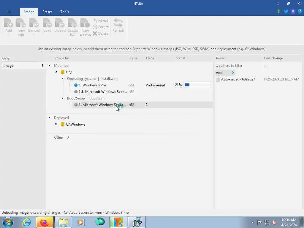Open the Twitter link icon

tap(286, 12)
